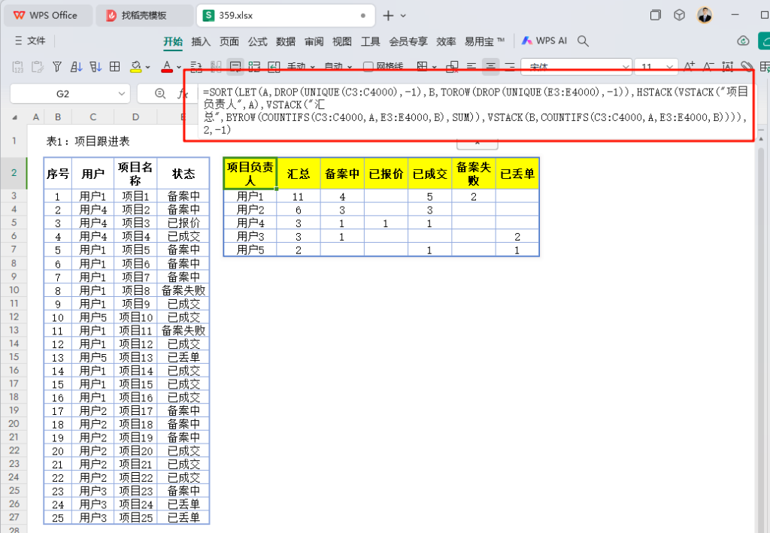
Task: Open the 文件 menu
Action: coord(30,41)
